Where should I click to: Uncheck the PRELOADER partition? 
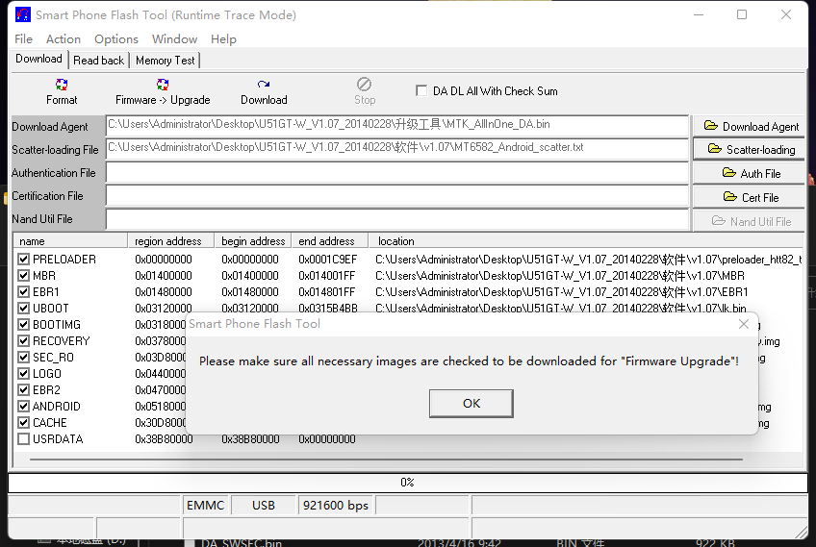pyautogui.click(x=24, y=260)
